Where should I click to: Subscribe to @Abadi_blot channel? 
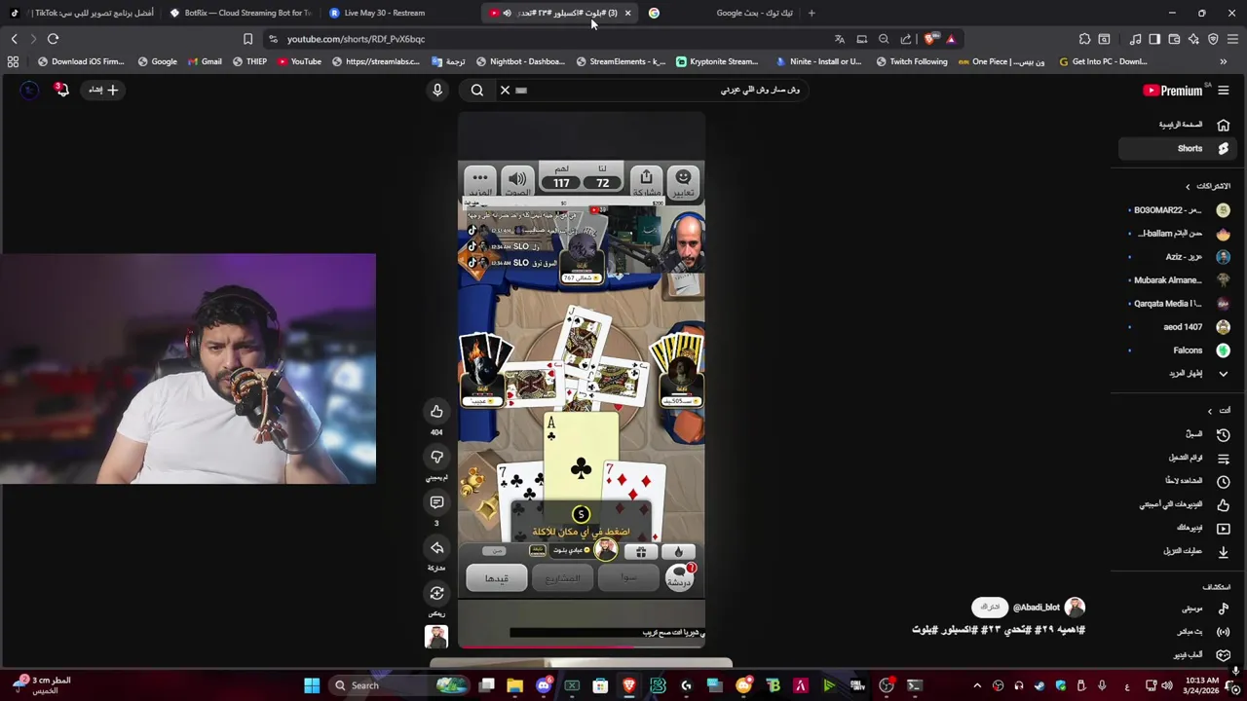tap(990, 608)
